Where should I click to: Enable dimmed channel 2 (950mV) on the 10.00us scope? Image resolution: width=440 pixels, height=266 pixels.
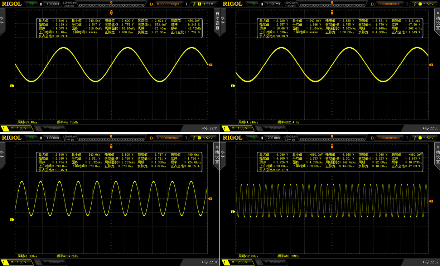[50, 128]
